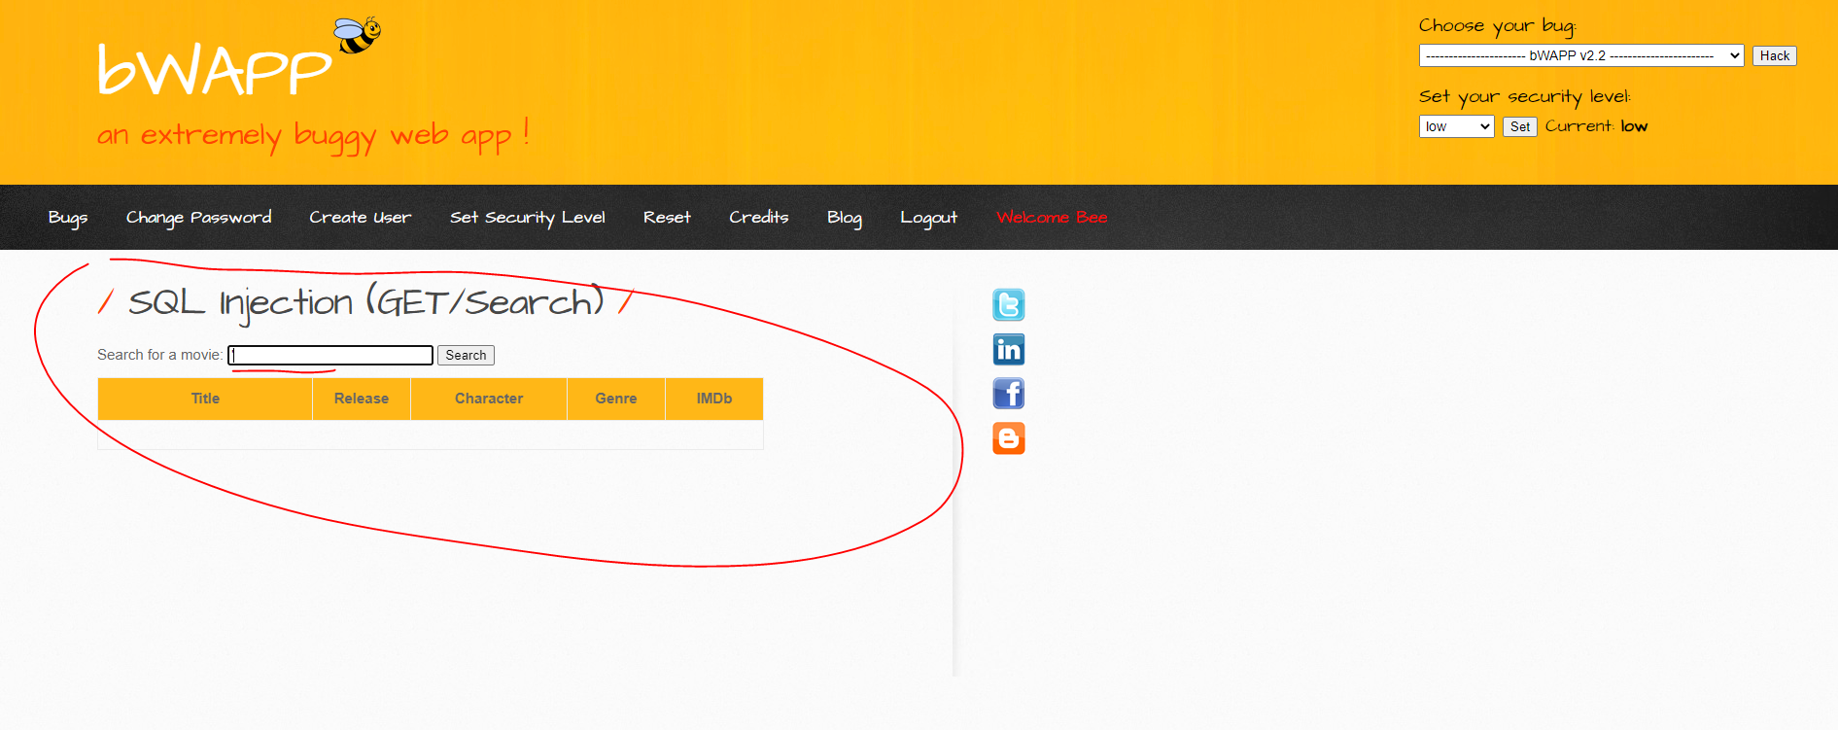The height and width of the screenshot is (730, 1838).
Task: Click the 'Current: low' status text
Action: pos(1596,126)
